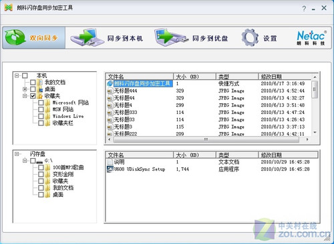The image size is (334, 244).
Task: Check the 100首MP3歌曲 folder checkbox
Action: [41, 167]
